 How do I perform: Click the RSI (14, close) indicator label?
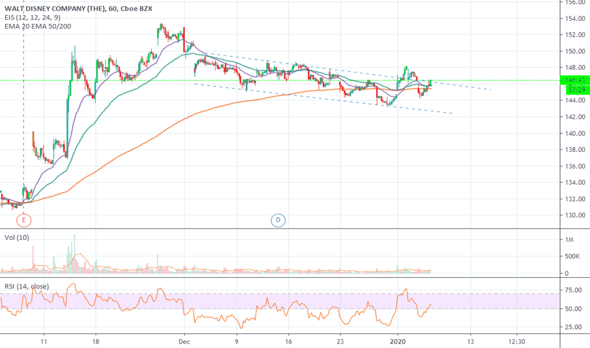(27, 286)
